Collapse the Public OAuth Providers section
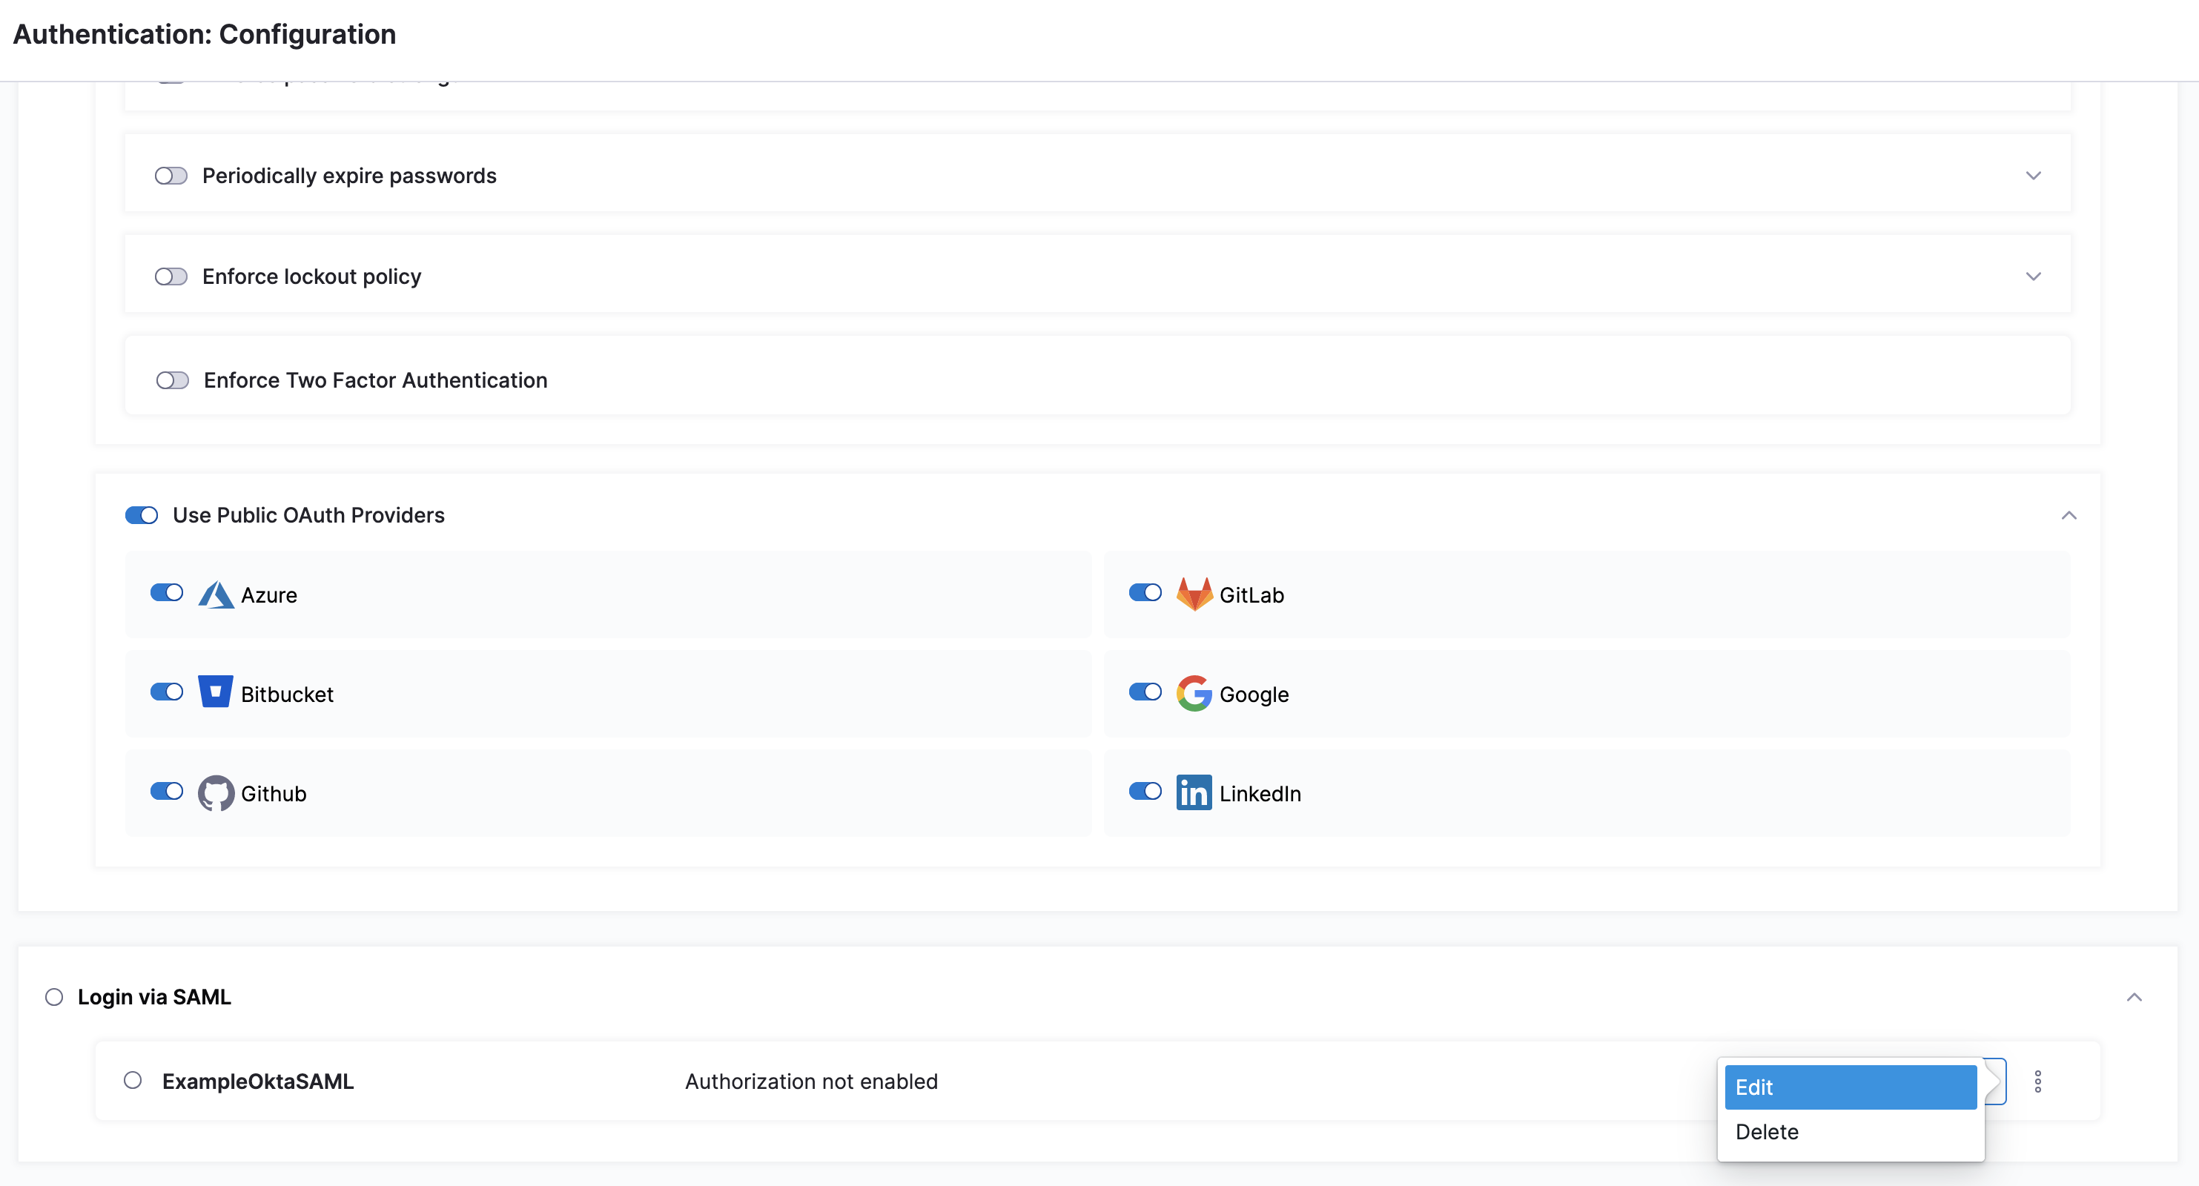 tap(2069, 515)
